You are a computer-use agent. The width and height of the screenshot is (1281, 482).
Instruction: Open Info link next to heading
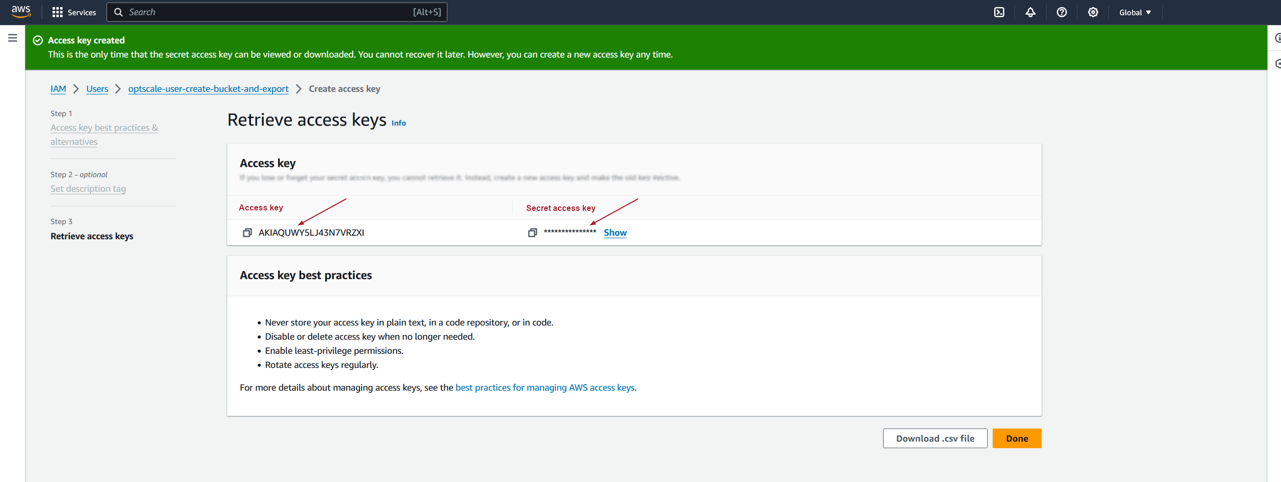click(398, 123)
